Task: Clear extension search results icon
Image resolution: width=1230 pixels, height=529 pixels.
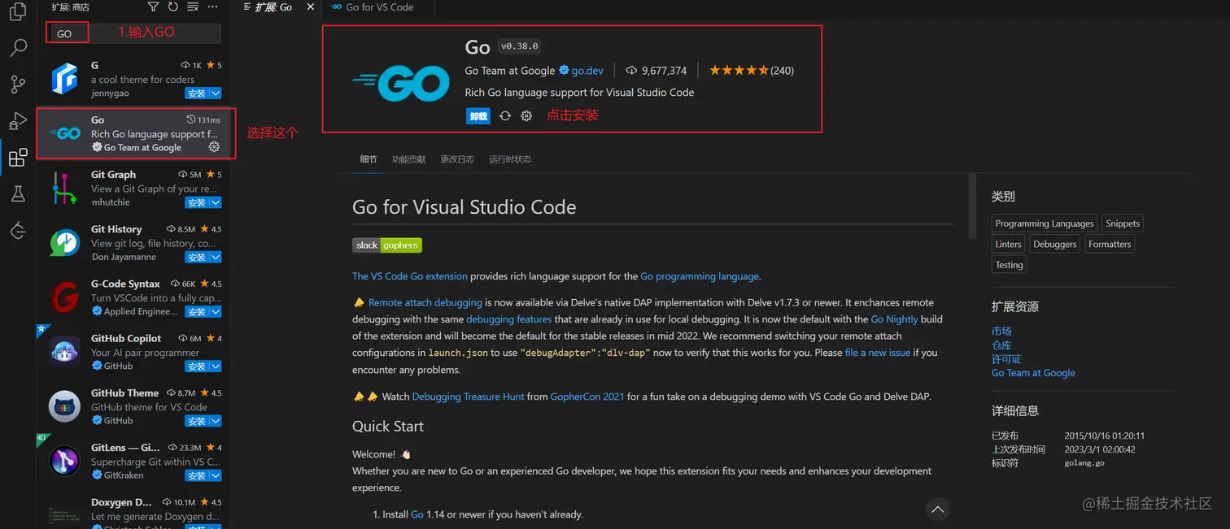Action: coord(193,7)
